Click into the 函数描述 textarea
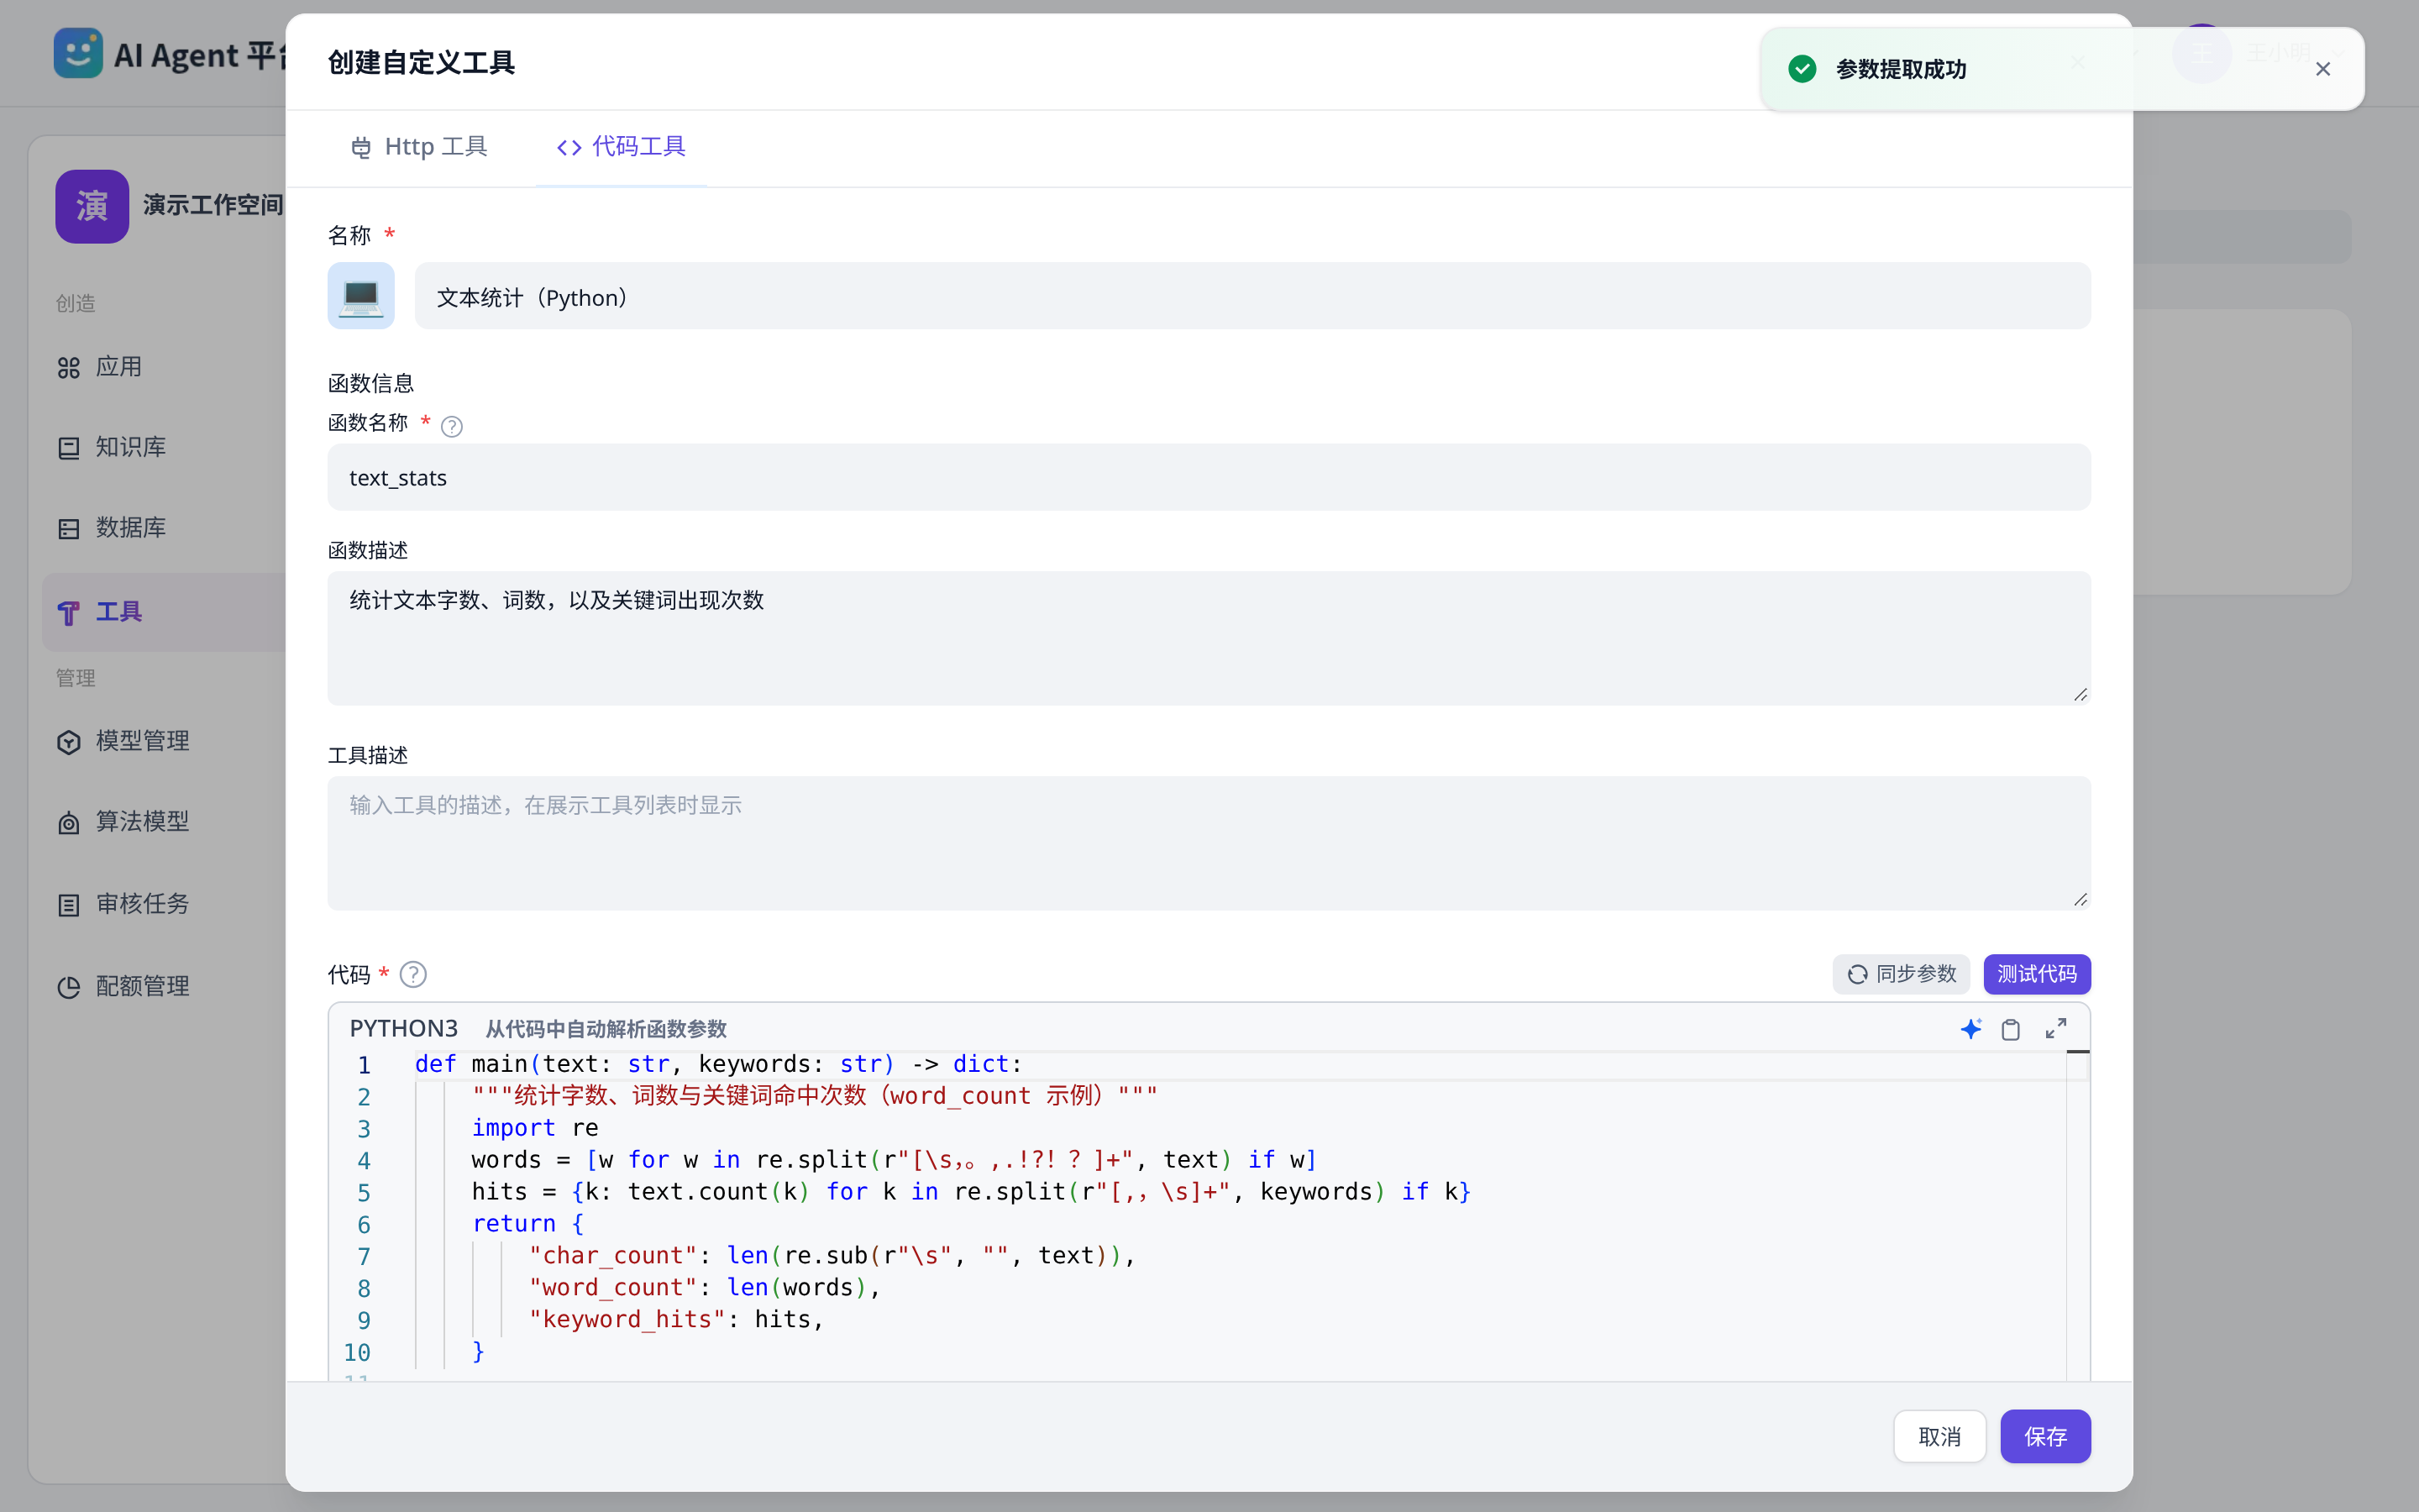 pyautogui.click(x=1209, y=638)
